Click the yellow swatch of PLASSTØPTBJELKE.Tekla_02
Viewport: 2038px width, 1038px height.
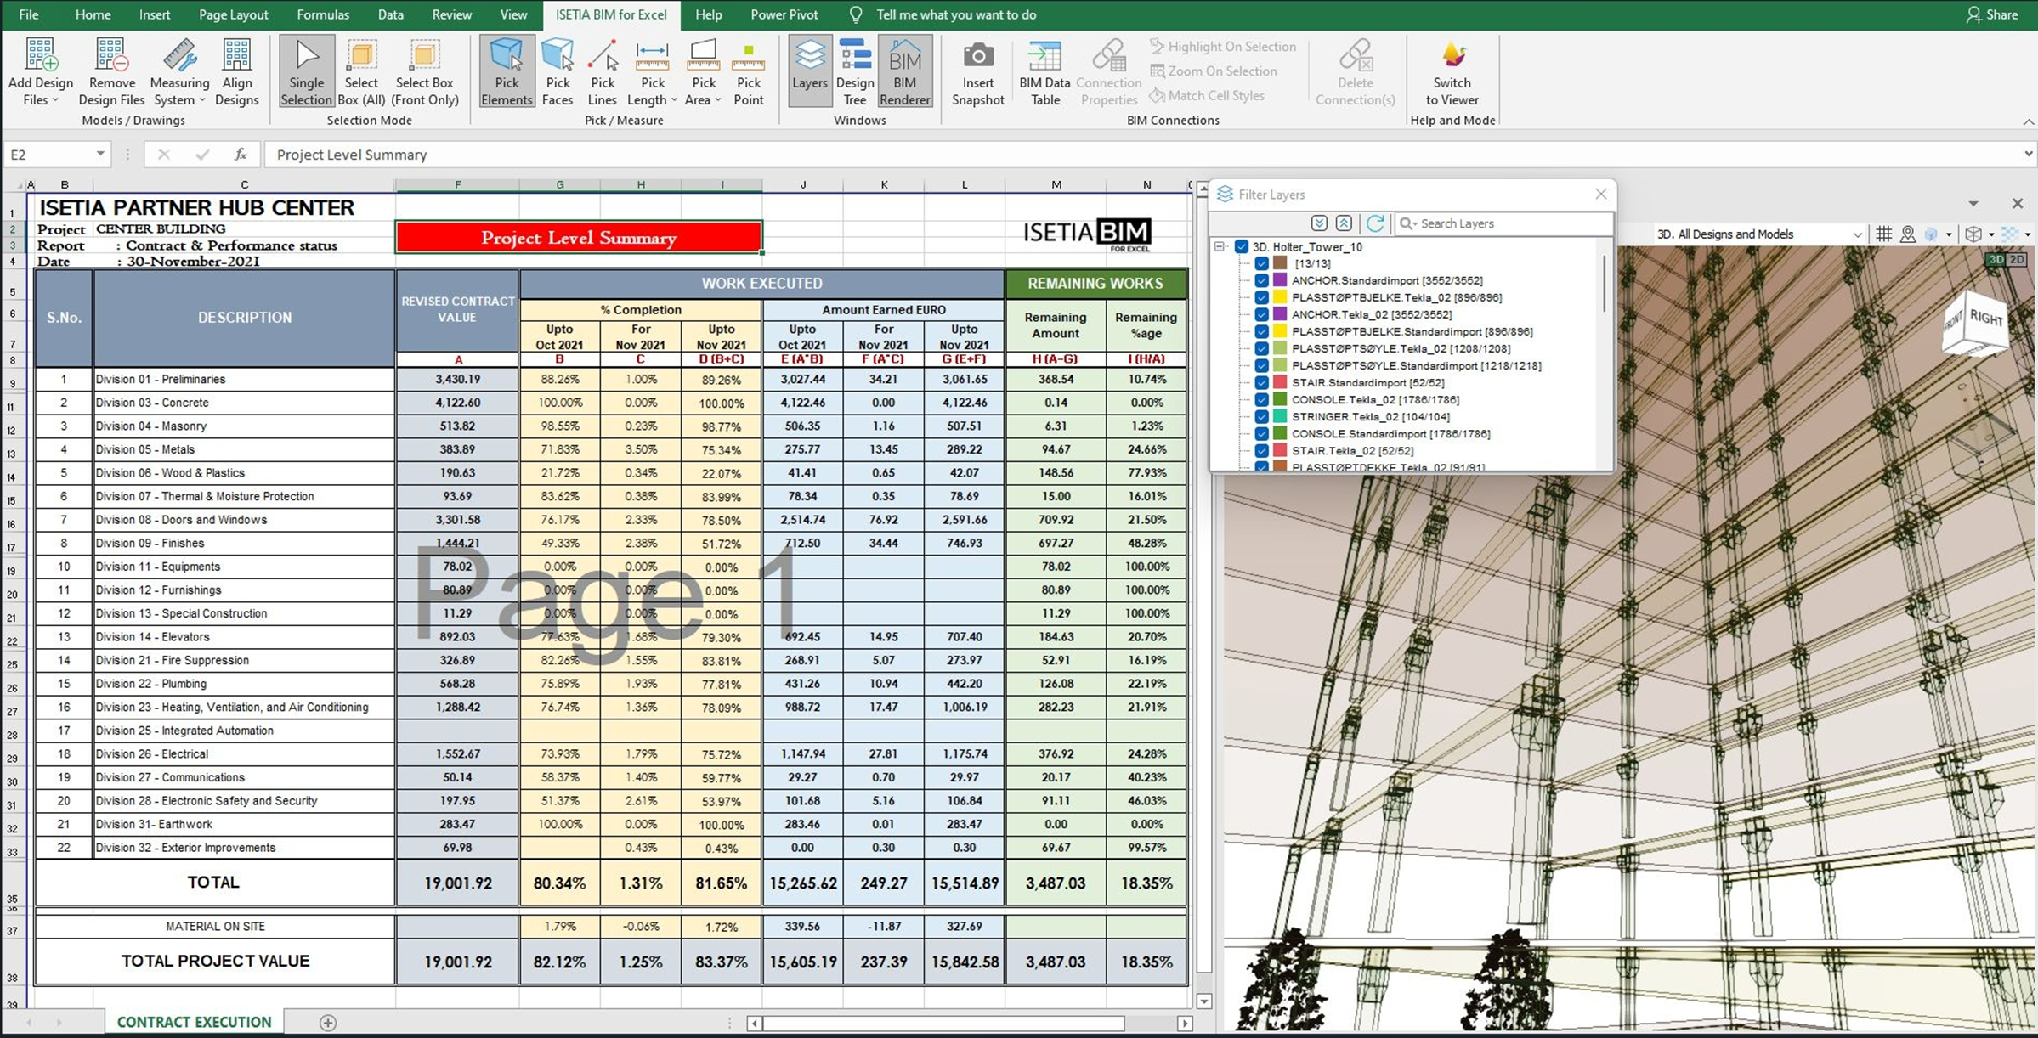point(1279,297)
